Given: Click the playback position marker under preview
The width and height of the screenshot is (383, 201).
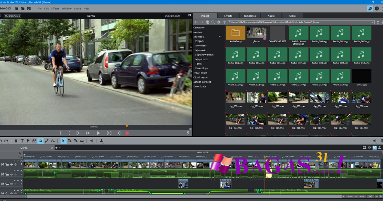Looking at the screenshot, I should coord(127,126).
